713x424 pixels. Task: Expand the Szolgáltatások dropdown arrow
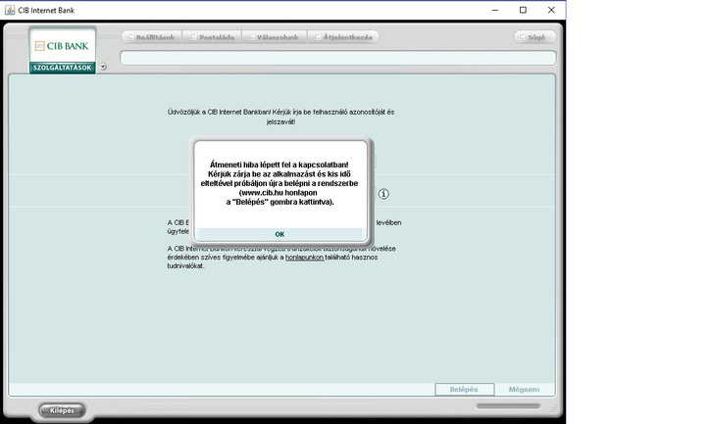(x=103, y=67)
